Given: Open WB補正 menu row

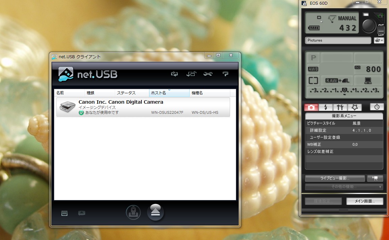Looking at the screenshot, I should pyautogui.click(x=344, y=144).
